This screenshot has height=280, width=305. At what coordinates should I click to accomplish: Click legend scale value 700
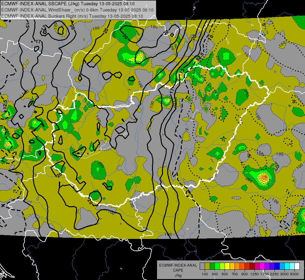(x=235, y=274)
